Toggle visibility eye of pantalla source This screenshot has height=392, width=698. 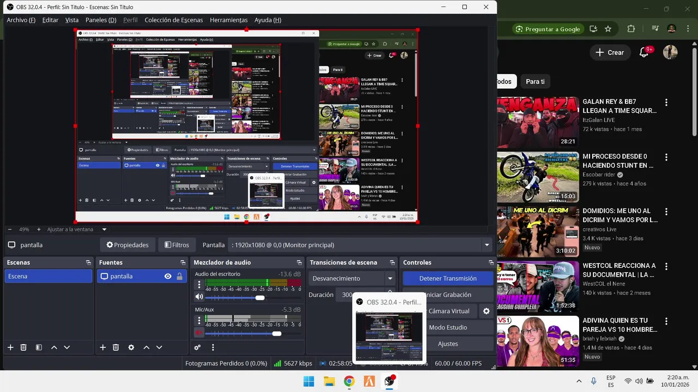point(168,276)
